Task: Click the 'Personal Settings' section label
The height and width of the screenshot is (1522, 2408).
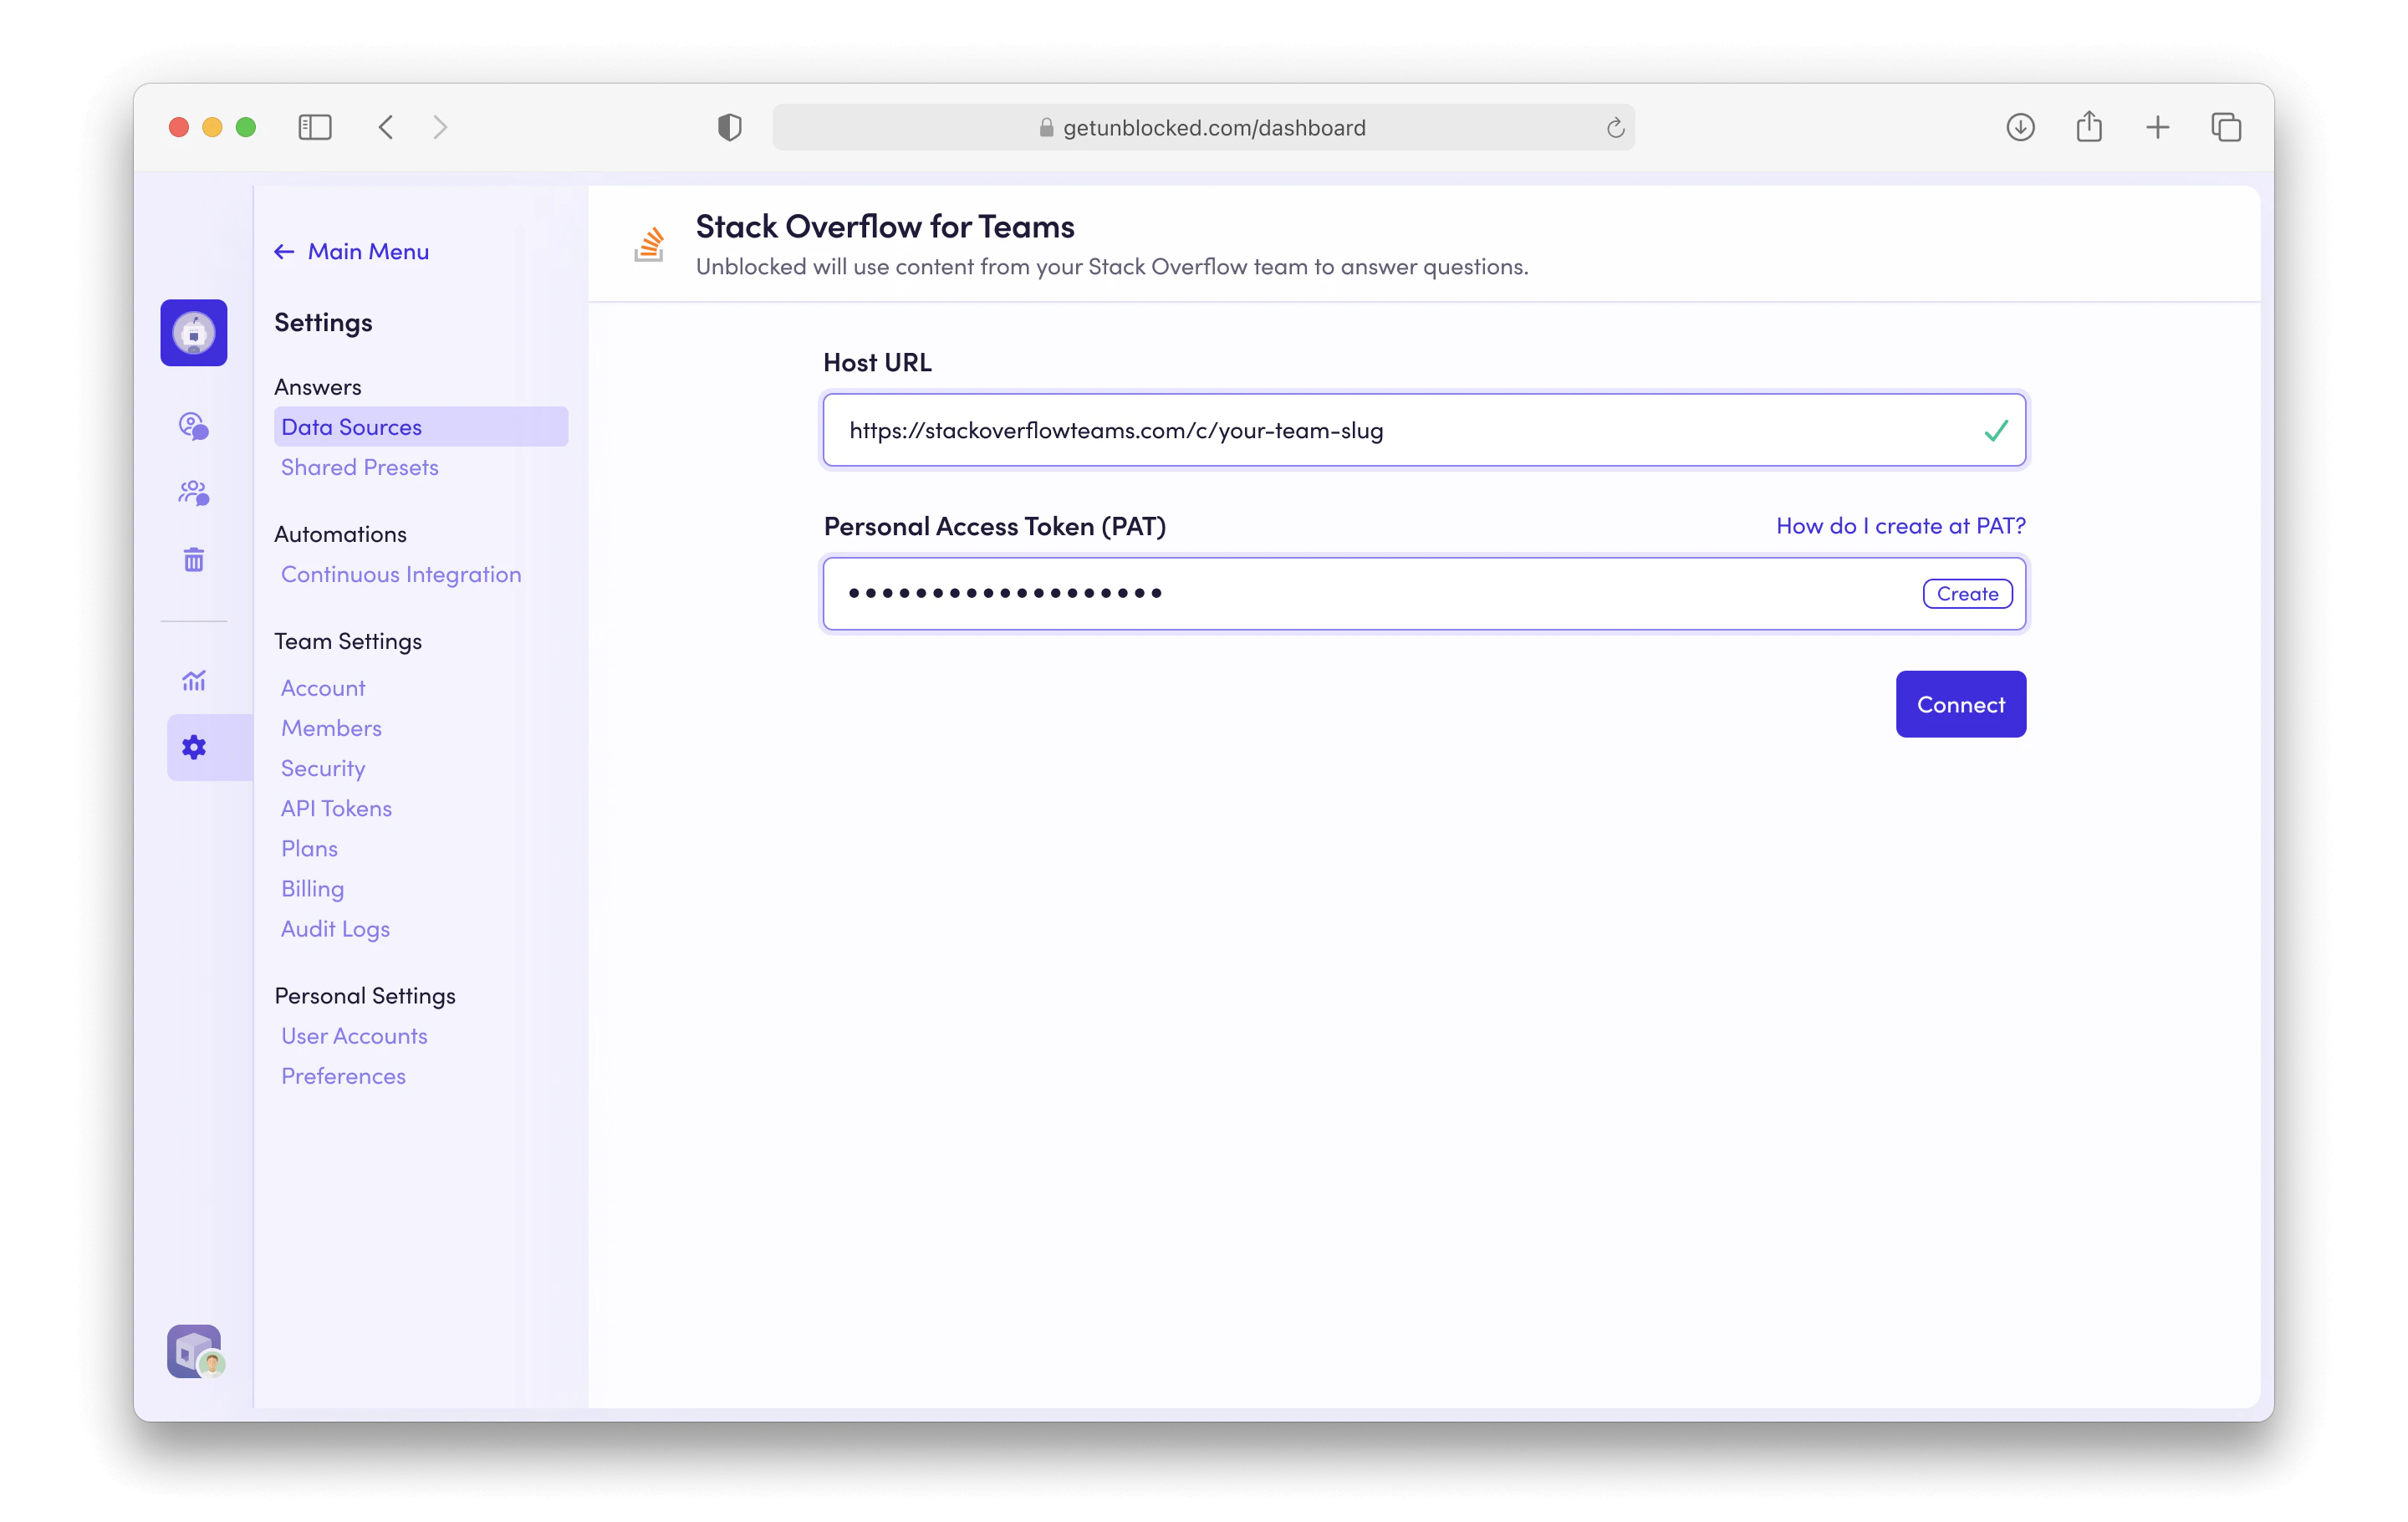Action: tap(365, 996)
